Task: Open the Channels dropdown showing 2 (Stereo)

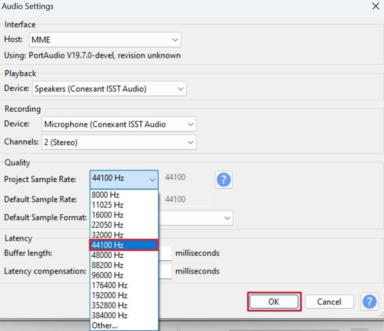Action: 119,142
